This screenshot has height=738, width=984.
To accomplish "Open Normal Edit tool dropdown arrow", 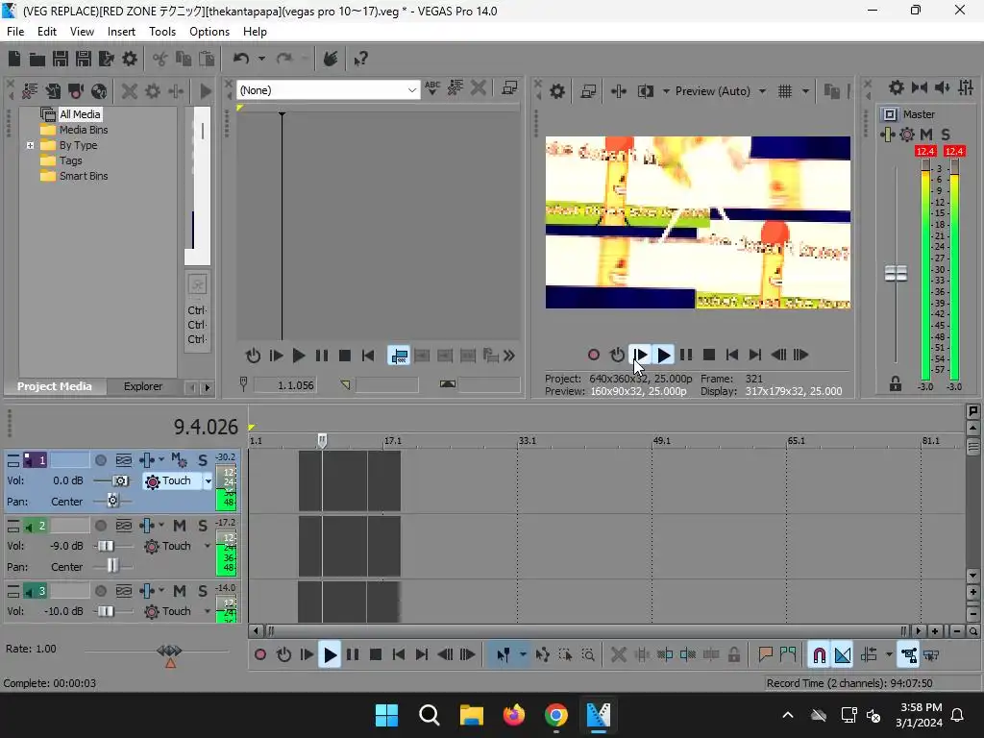I will (x=522, y=655).
